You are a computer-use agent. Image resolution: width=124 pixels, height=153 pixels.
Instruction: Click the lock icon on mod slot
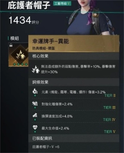[x=11, y=45]
